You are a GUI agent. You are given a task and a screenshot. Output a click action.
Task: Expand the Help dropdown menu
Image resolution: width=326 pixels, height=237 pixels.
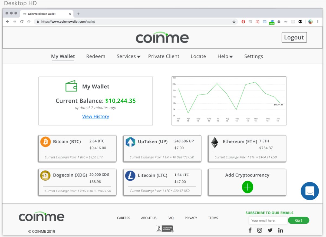[225, 56]
